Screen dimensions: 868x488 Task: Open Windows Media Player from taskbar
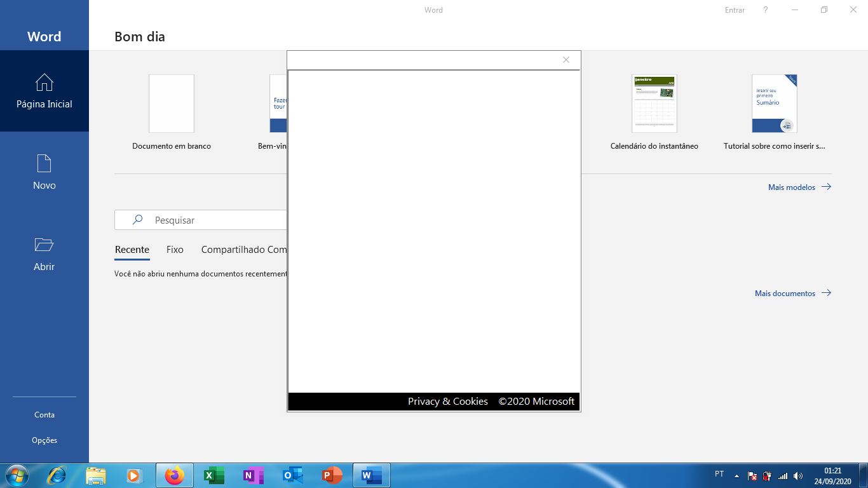coord(135,475)
